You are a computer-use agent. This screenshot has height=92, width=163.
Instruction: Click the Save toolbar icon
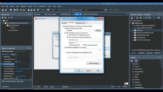point(11,10)
